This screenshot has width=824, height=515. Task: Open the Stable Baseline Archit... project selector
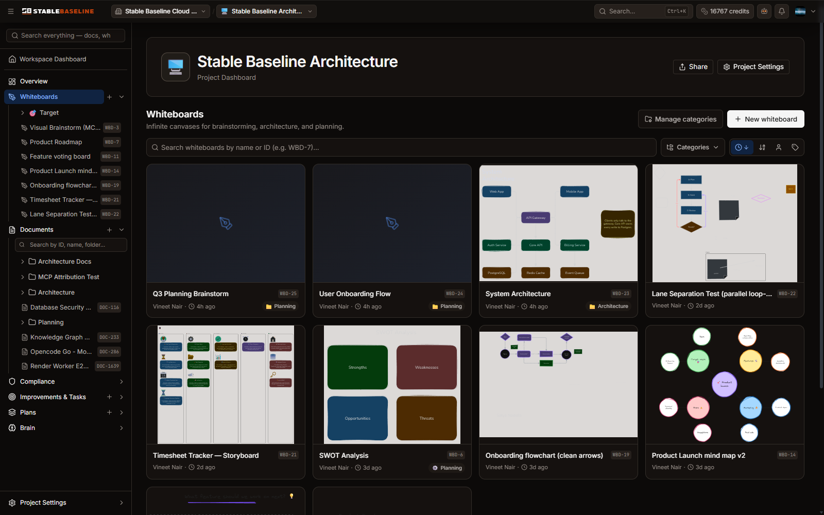click(x=266, y=11)
